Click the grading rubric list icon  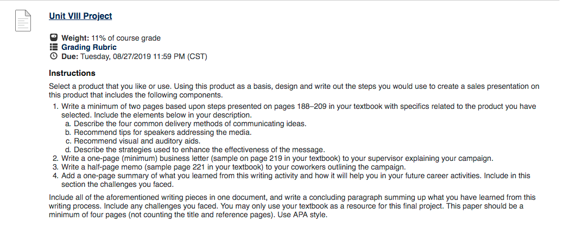tap(53, 47)
